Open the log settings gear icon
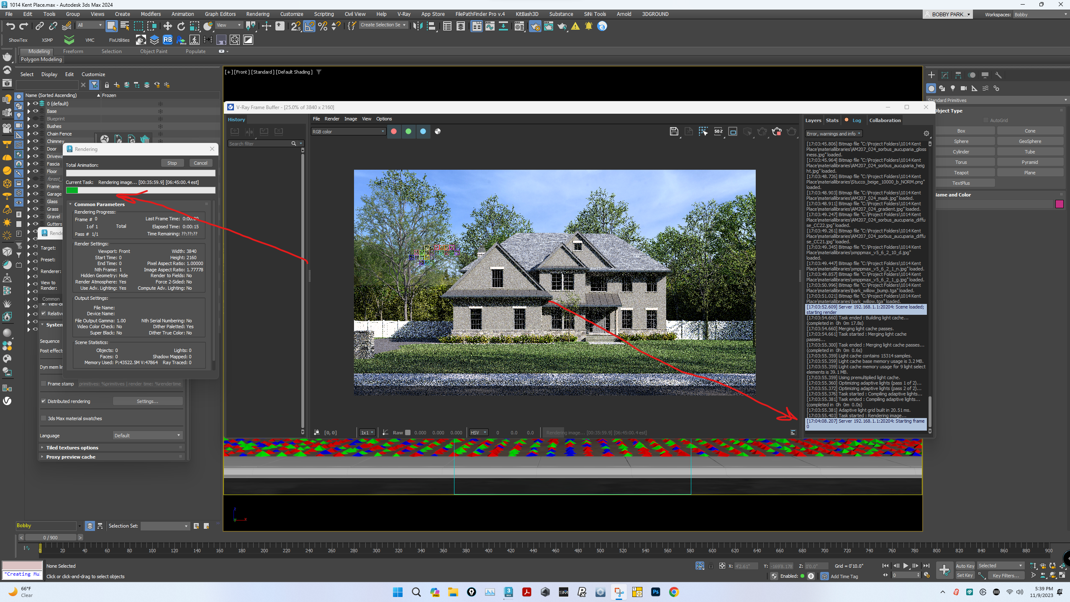The width and height of the screenshot is (1070, 602). tap(926, 134)
